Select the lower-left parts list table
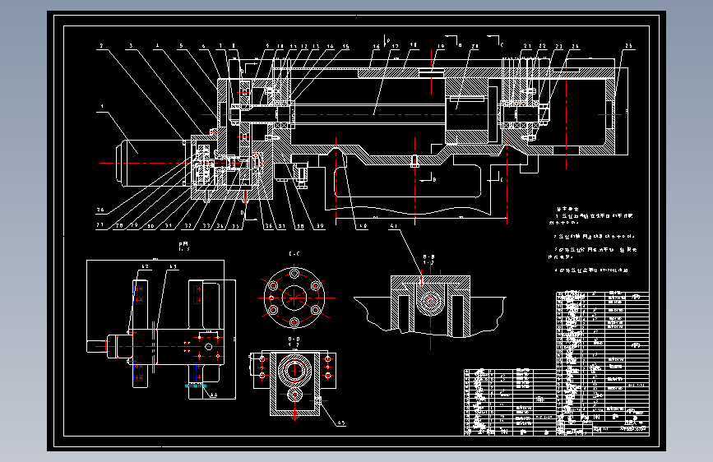Viewport: 713px width, 462px height. tap(510, 403)
